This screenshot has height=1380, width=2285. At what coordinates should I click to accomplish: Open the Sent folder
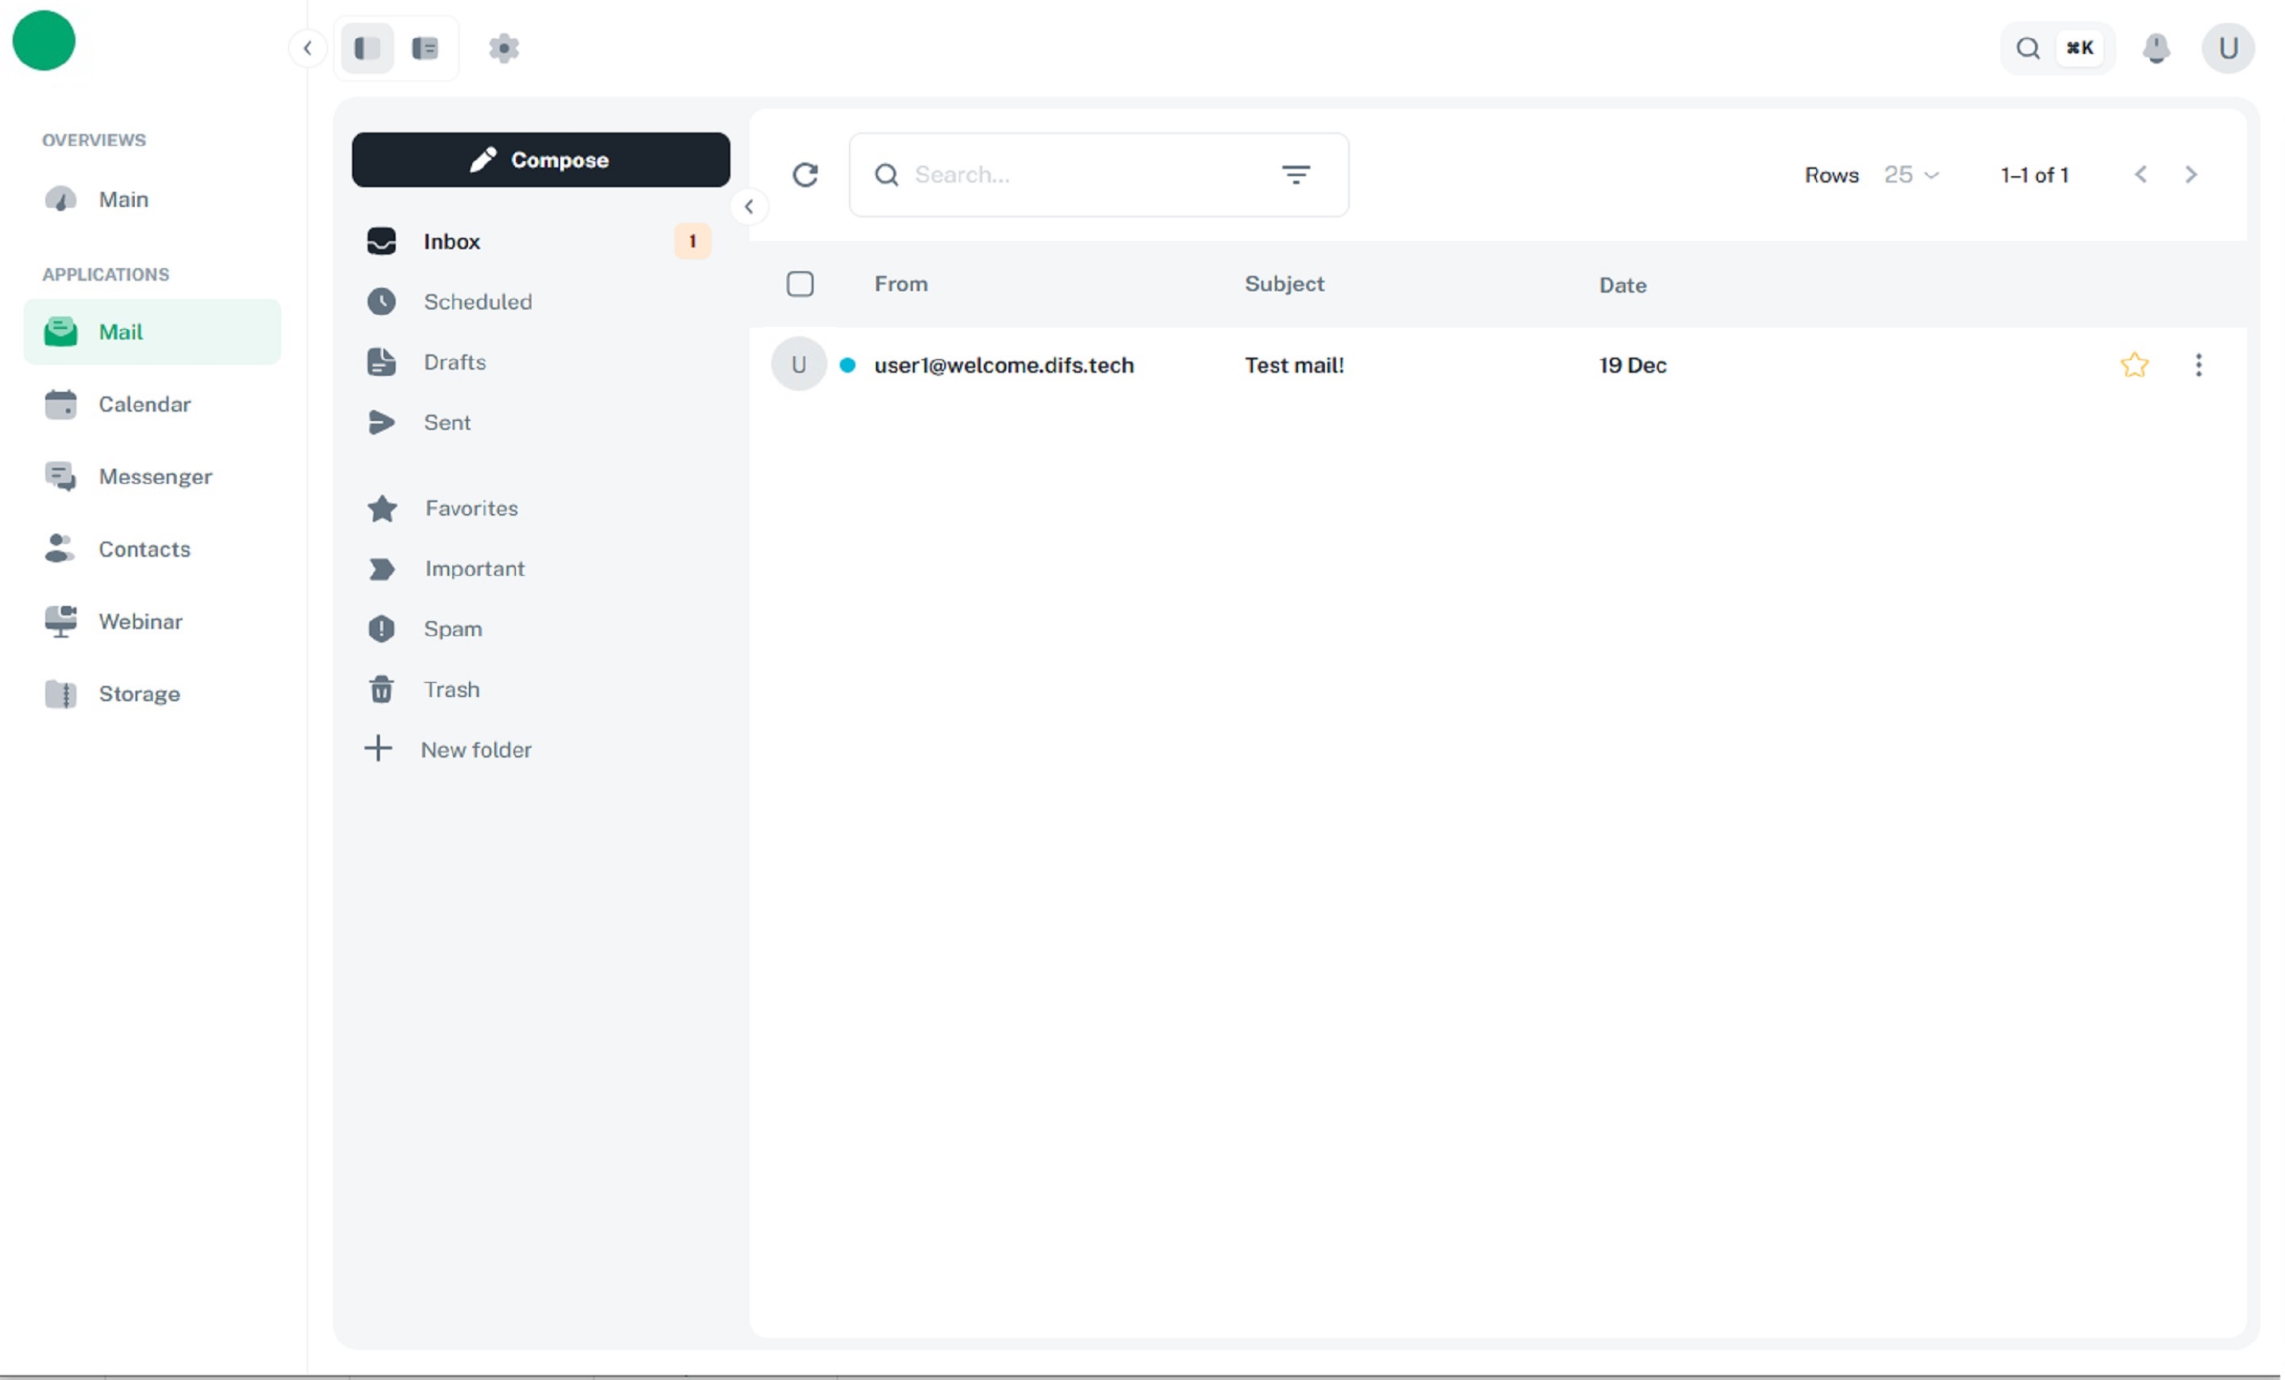click(x=539, y=422)
